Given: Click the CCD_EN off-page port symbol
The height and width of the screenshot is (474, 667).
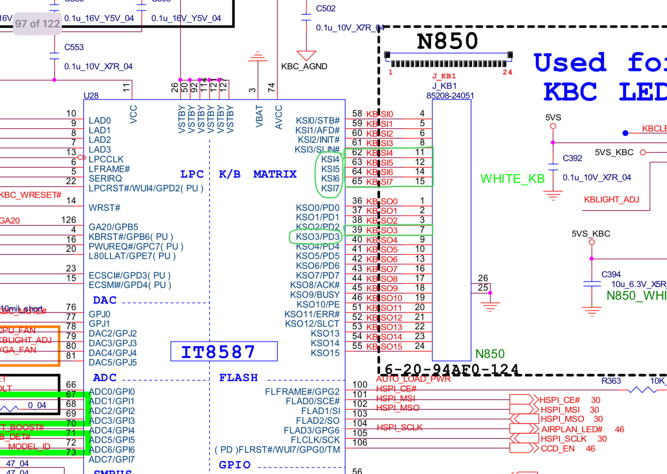Looking at the screenshot, I should (x=524, y=448).
